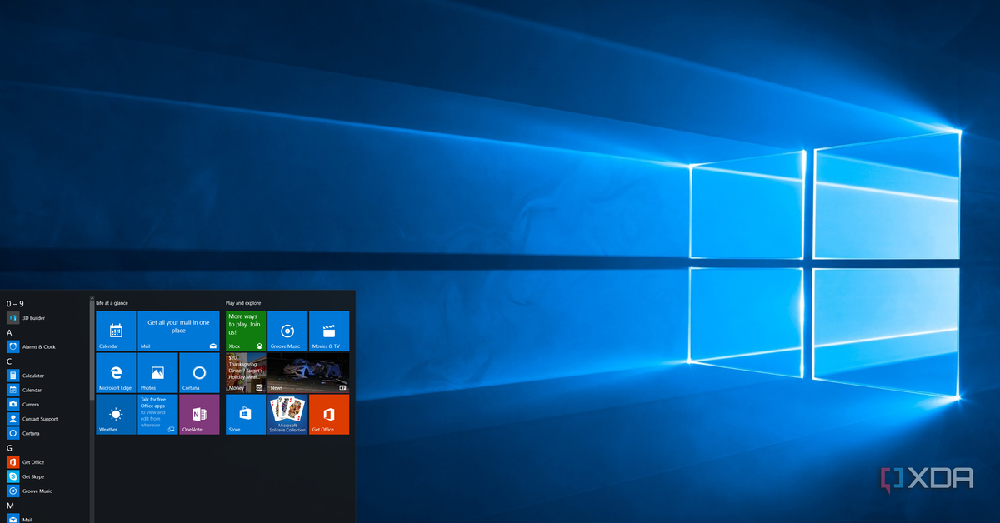
Task: Select the 'Play and explore' group title
Action: pyautogui.click(x=243, y=303)
